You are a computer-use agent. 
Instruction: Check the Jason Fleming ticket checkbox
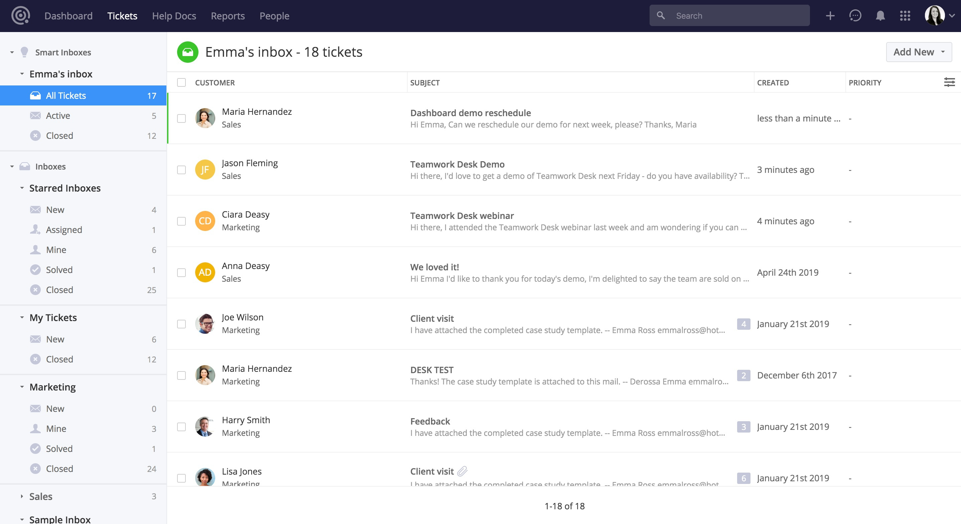point(181,170)
